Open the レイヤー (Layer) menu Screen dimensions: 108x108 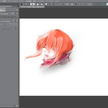22,1
